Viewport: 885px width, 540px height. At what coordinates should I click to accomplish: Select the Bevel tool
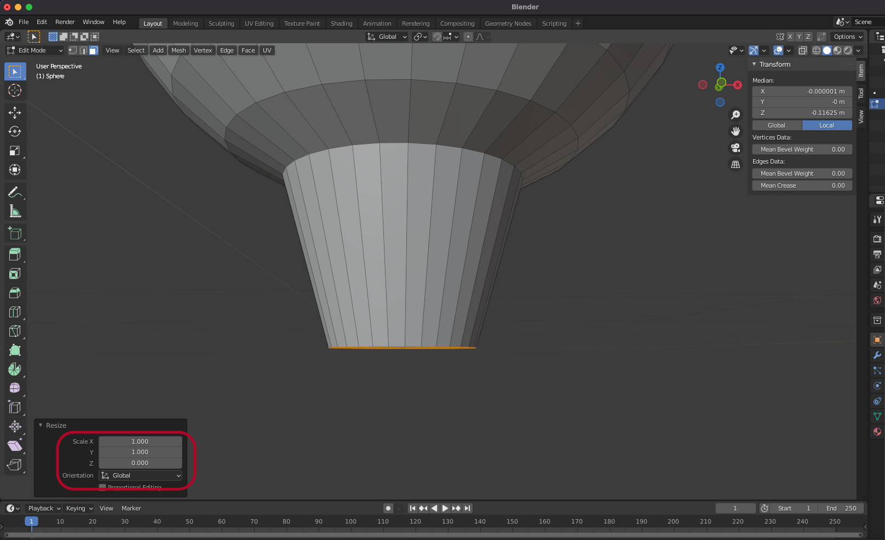click(x=15, y=293)
